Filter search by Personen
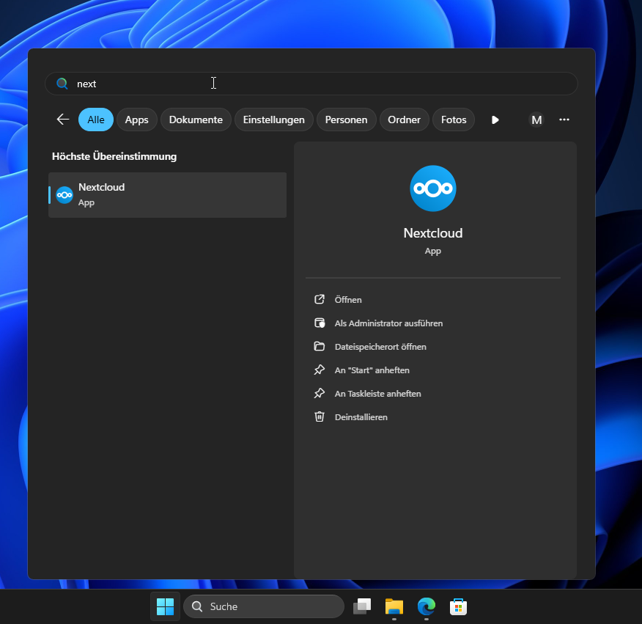 pyautogui.click(x=346, y=120)
